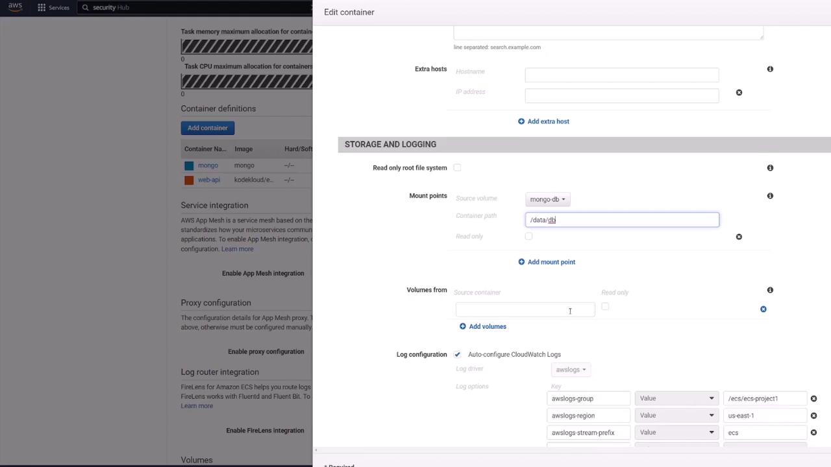Click the Read only root file system info icon
The image size is (831, 467).
point(770,168)
